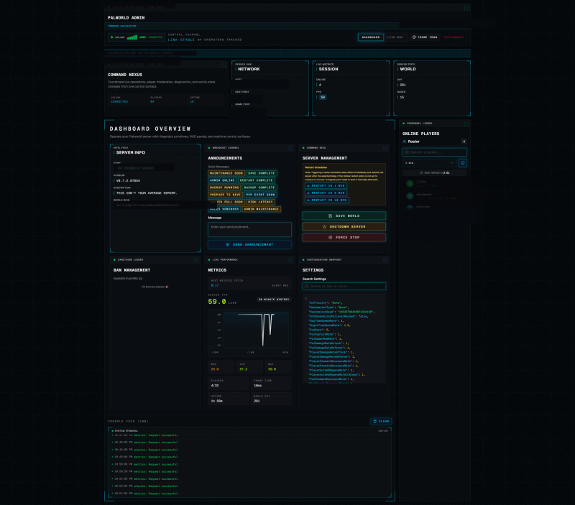
Task: Click the Max FPS value 59.0
Action: point(272,369)
